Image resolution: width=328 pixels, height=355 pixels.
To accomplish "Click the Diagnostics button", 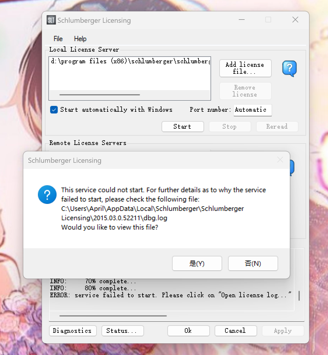I will pos(73,331).
